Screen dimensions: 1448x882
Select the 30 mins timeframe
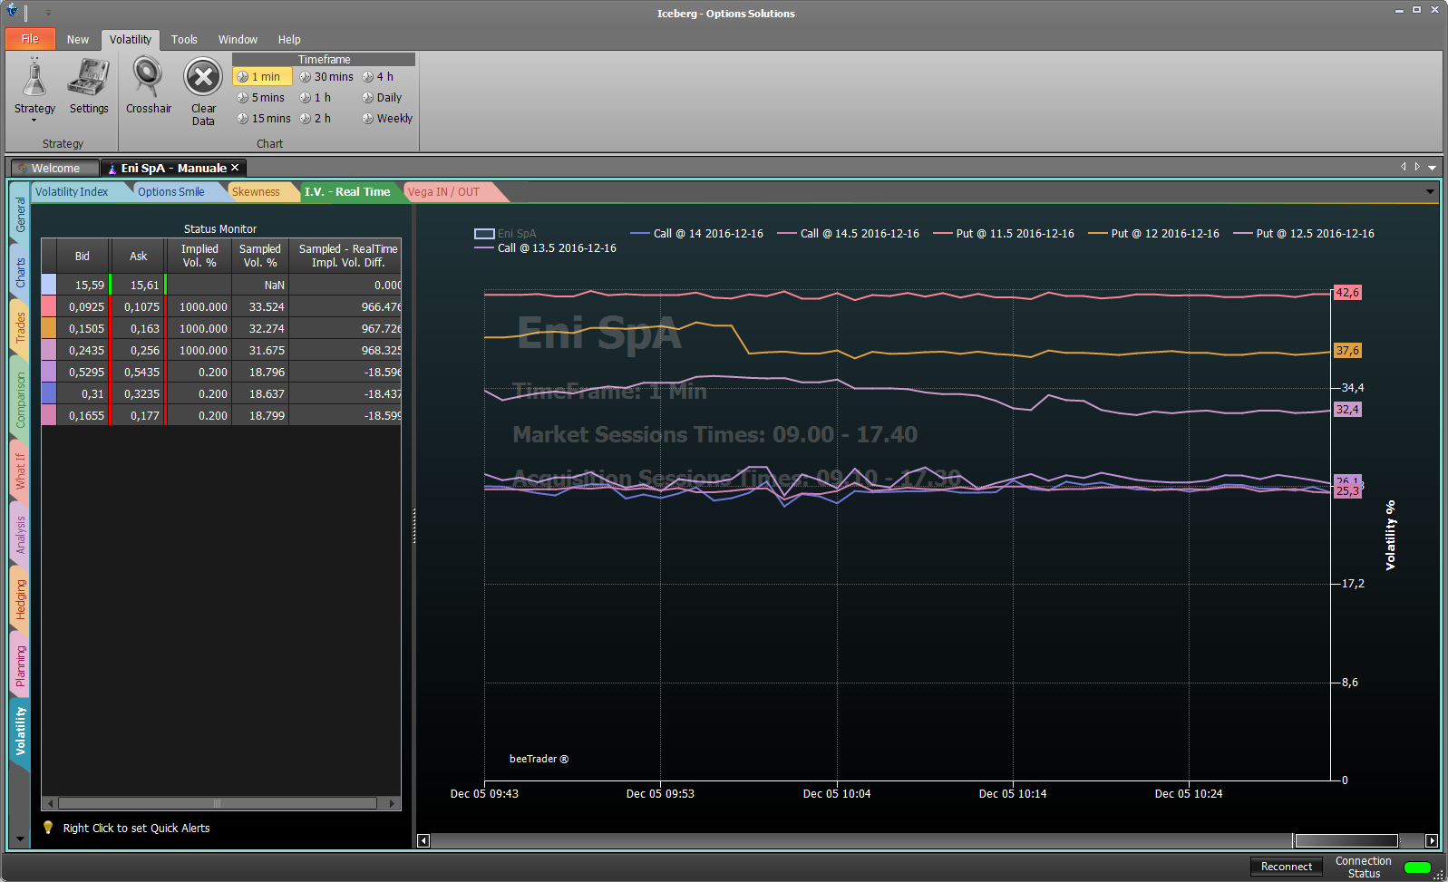click(327, 77)
